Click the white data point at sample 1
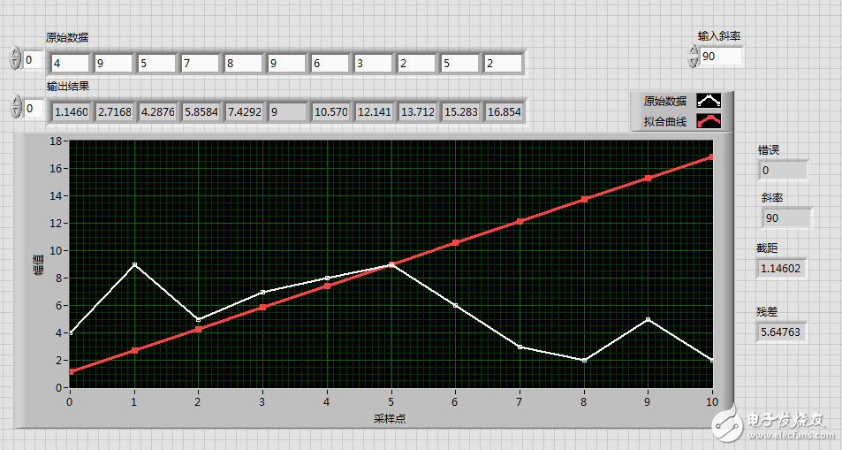 pos(134,264)
